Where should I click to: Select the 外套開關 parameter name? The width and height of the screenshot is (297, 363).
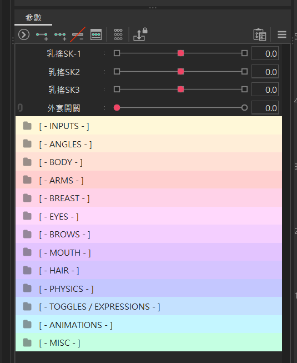(x=64, y=108)
